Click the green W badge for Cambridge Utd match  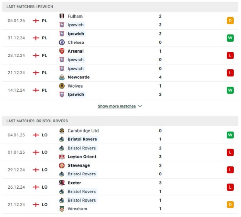point(230,135)
